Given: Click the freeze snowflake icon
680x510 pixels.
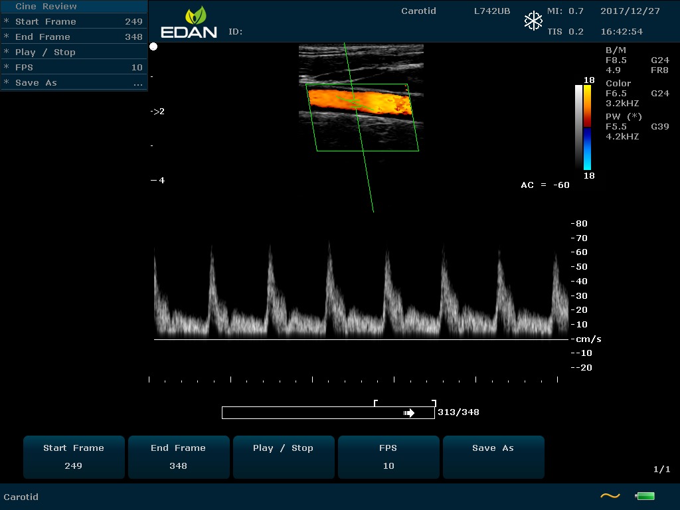Looking at the screenshot, I should [x=533, y=21].
